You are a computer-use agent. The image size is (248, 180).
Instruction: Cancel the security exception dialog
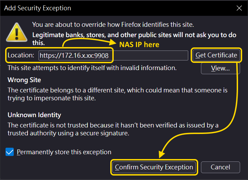[220, 167]
